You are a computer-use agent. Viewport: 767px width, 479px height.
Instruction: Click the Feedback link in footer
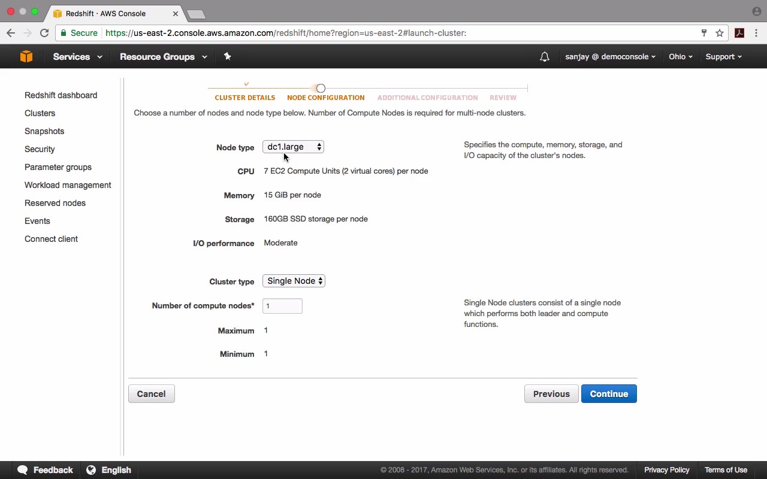tap(53, 470)
